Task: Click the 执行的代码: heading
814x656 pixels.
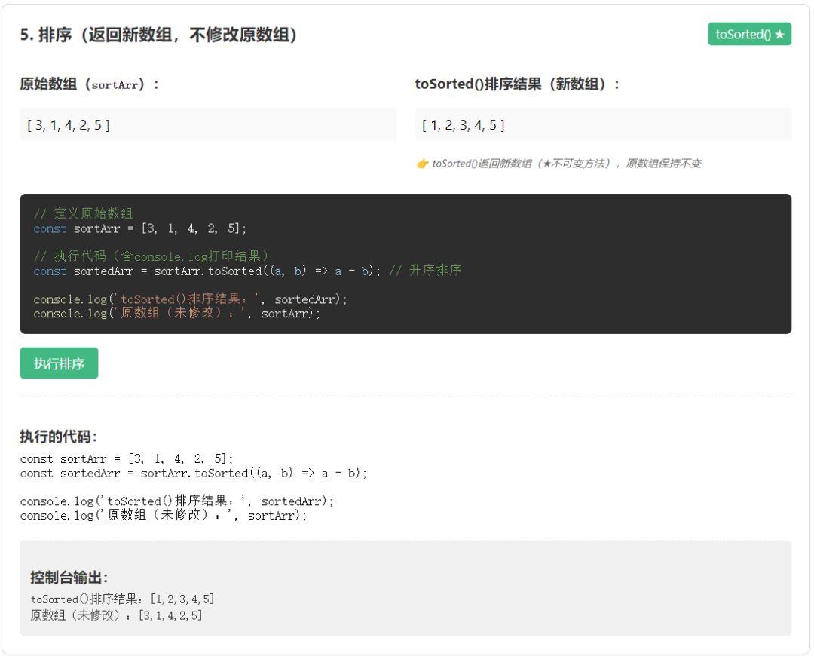Action: pos(58,437)
